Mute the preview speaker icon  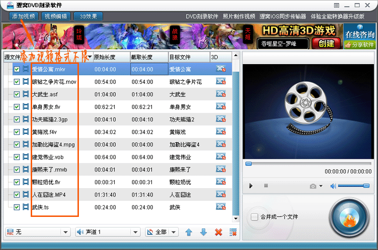coord(333,186)
